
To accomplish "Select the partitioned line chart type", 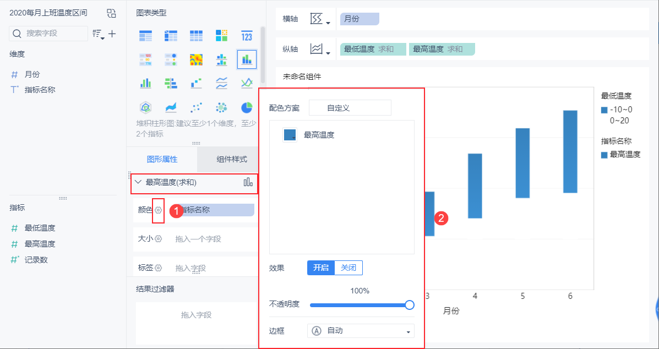I will [221, 83].
